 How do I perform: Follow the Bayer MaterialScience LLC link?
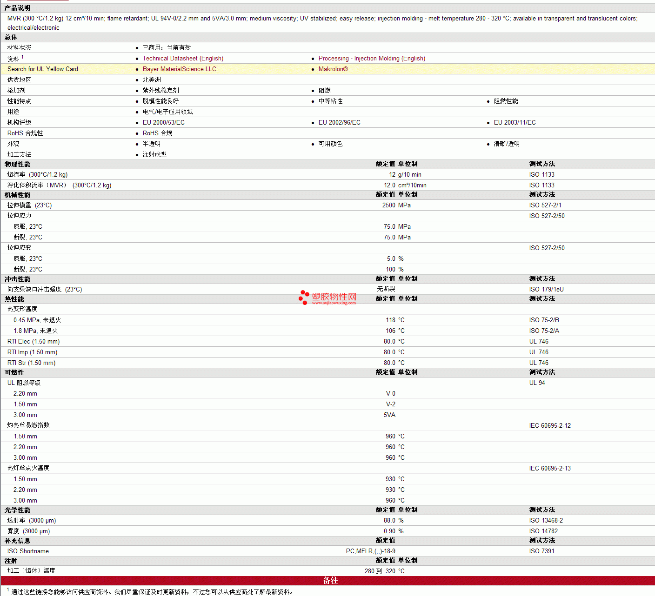(180, 69)
